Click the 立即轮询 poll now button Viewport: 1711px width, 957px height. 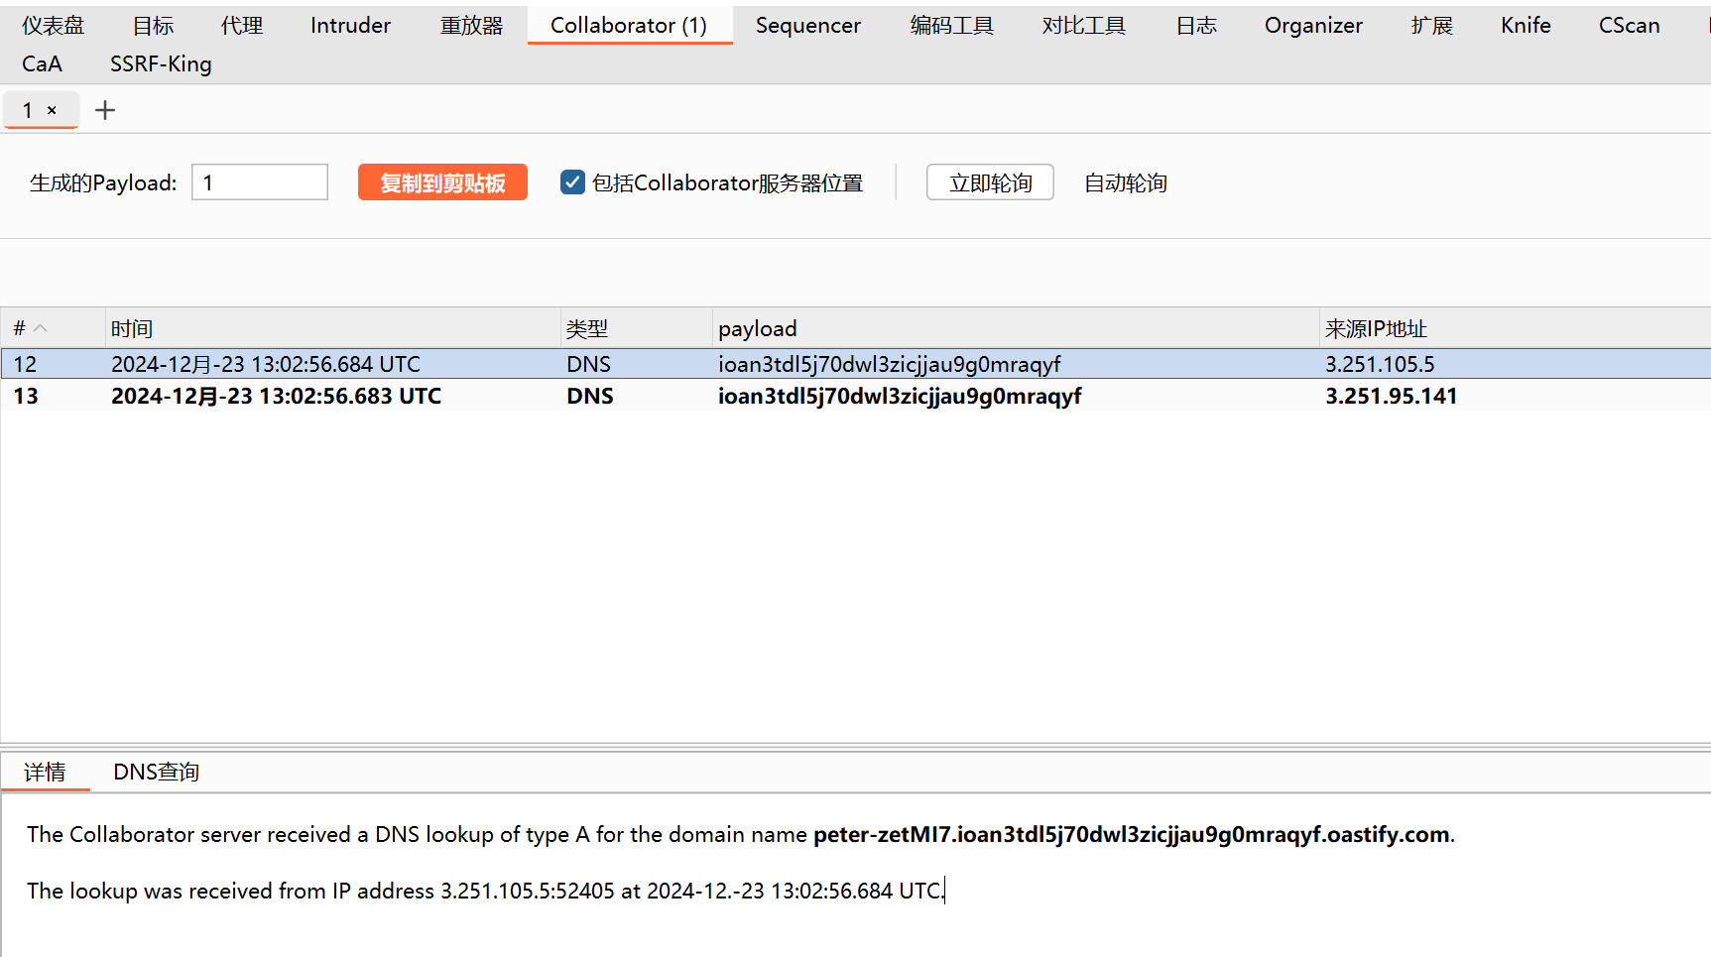pyautogui.click(x=989, y=182)
